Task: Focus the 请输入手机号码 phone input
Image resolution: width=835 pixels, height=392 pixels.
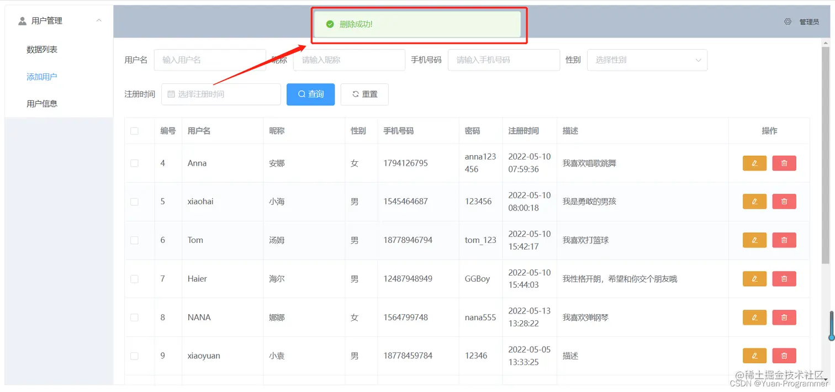Action: 504,60
